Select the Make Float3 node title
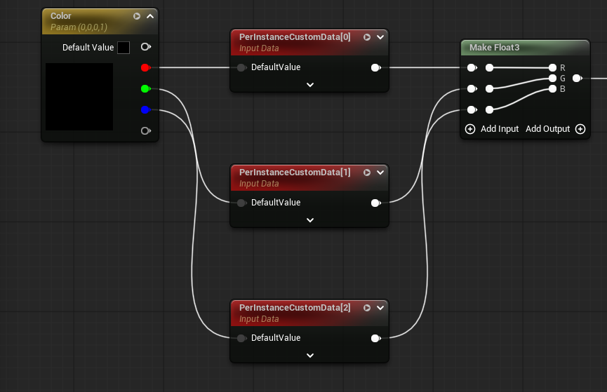The height and width of the screenshot is (392, 607). [x=494, y=48]
